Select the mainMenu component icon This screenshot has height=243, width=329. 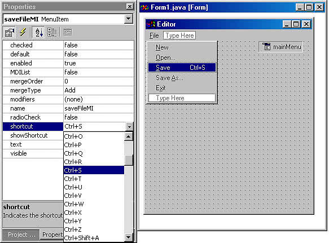[x=266, y=47]
